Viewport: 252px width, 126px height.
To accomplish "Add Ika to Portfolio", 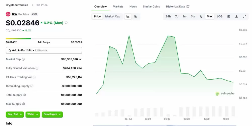I will point(44,50).
